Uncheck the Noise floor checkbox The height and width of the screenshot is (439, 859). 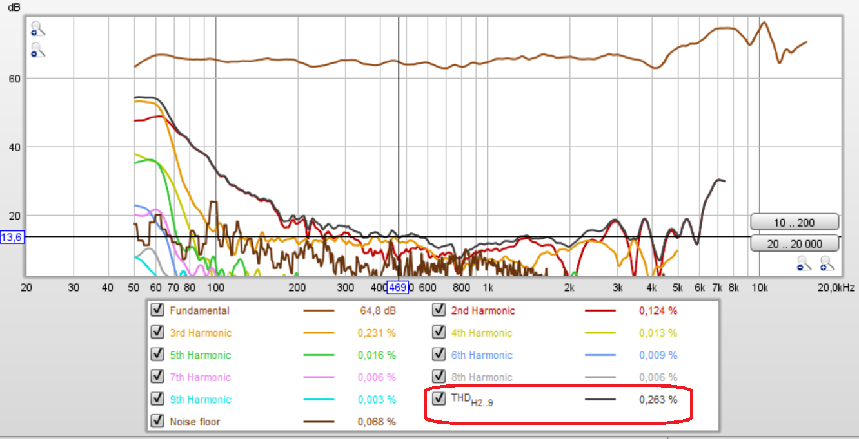tap(157, 421)
